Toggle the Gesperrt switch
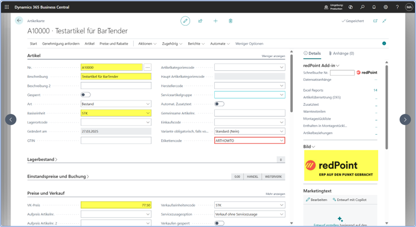Image resolution: width=416 pixels, height=227 pixels. (86, 94)
